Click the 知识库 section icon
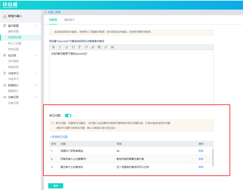The height and width of the screenshot is (190, 243). point(5,55)
